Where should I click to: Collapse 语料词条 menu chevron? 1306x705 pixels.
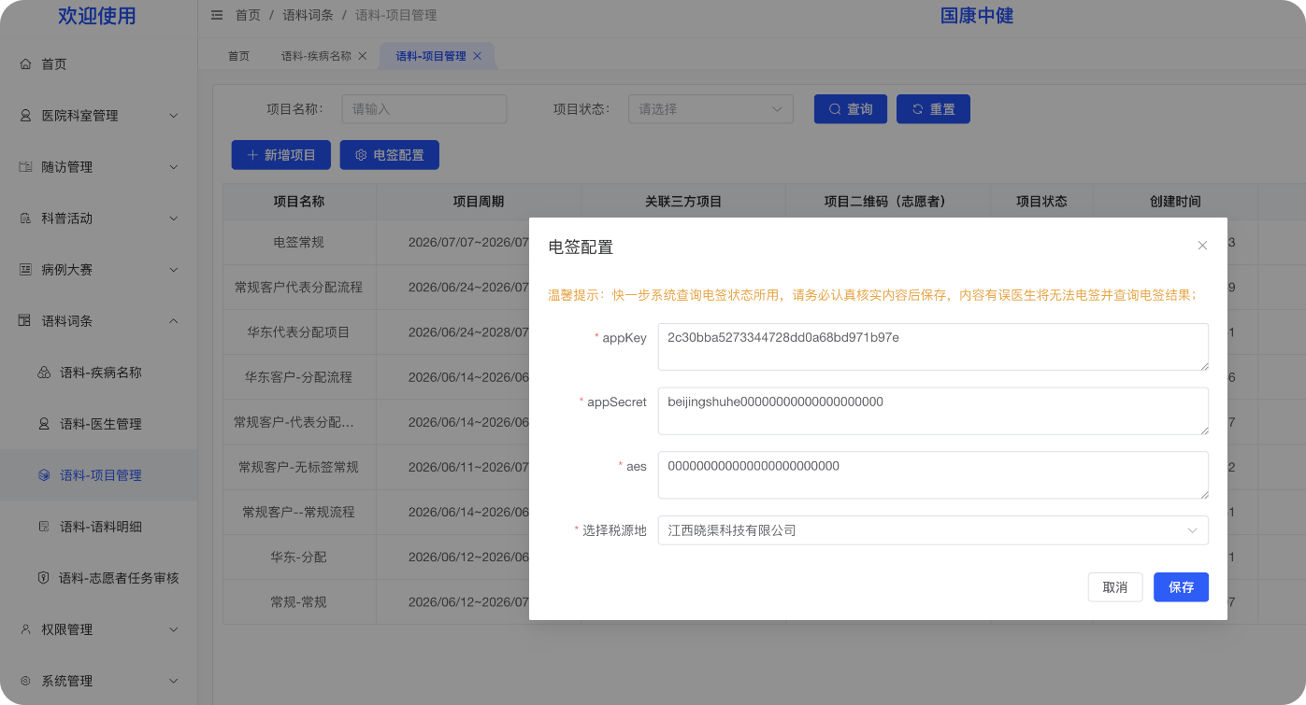[173, 321]
